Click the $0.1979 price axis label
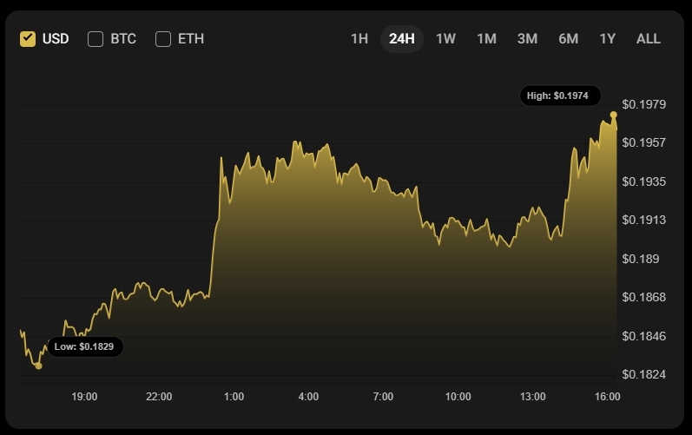692x435 pixels. tap(644, 104)
